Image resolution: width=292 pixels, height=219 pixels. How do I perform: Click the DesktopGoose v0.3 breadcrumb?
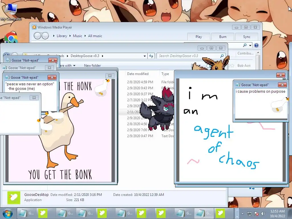pyautogui.click(x=85, y=56)
